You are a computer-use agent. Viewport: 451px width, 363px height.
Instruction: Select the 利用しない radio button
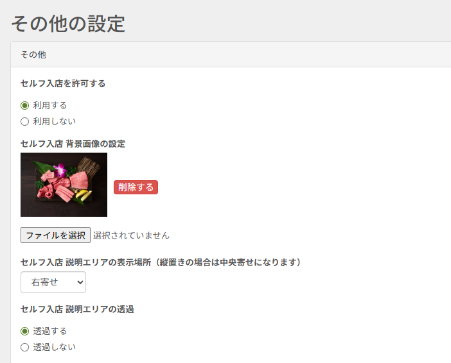click(25, 121)
